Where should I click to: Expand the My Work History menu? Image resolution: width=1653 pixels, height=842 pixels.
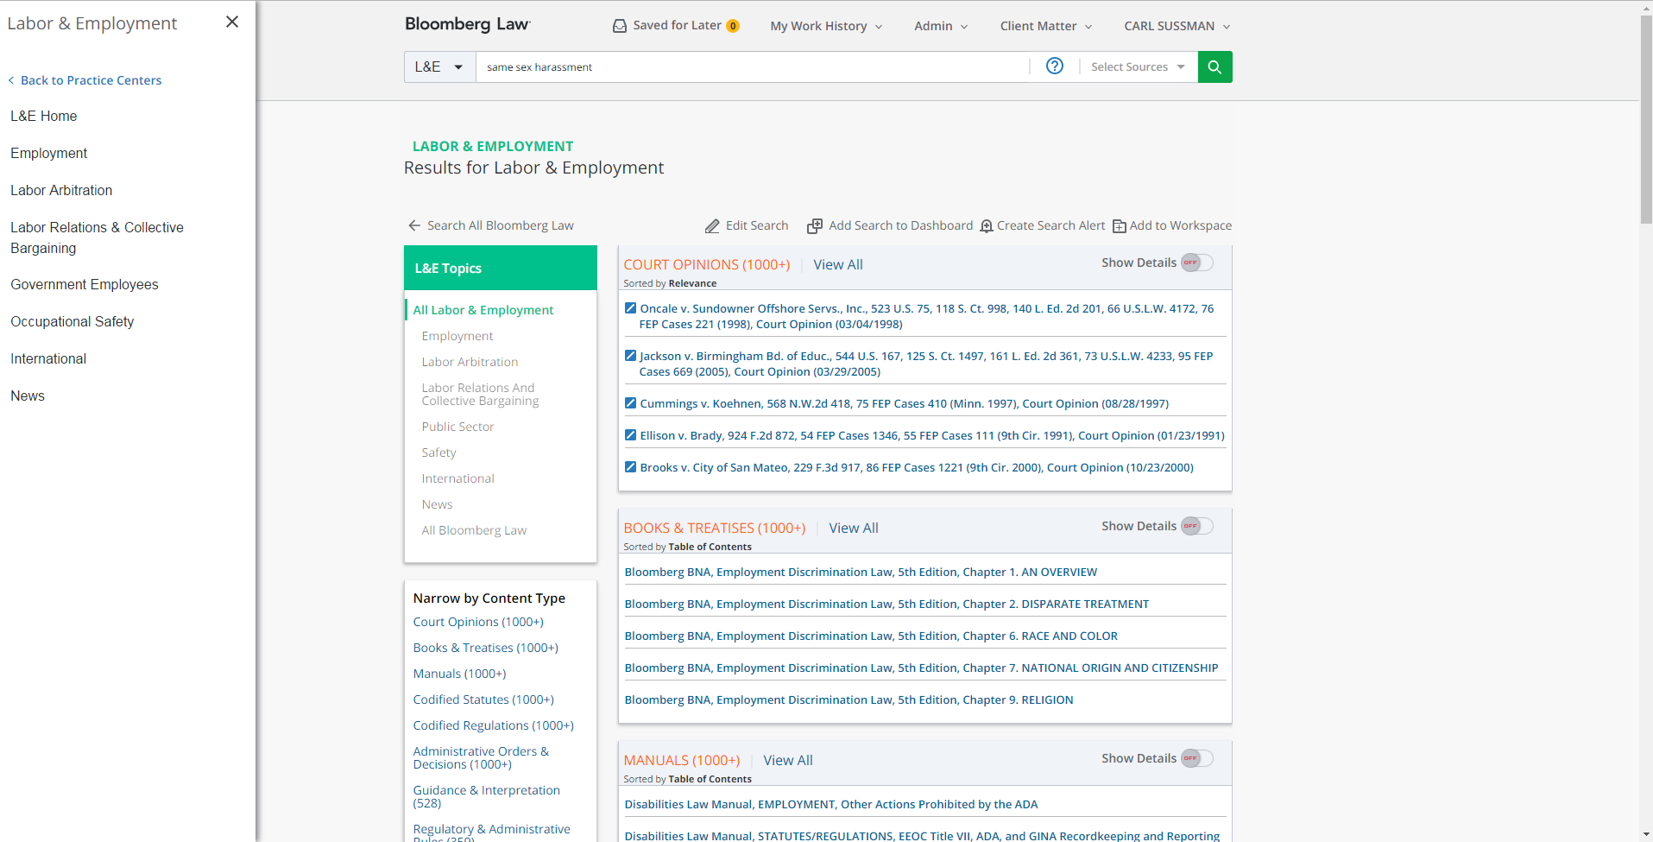point(826,26)
